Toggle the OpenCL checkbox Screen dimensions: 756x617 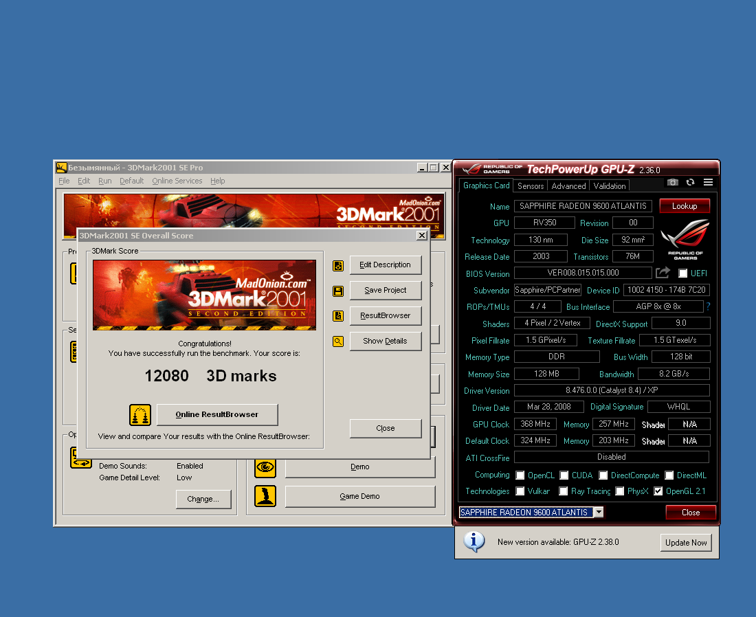(520, 475)
